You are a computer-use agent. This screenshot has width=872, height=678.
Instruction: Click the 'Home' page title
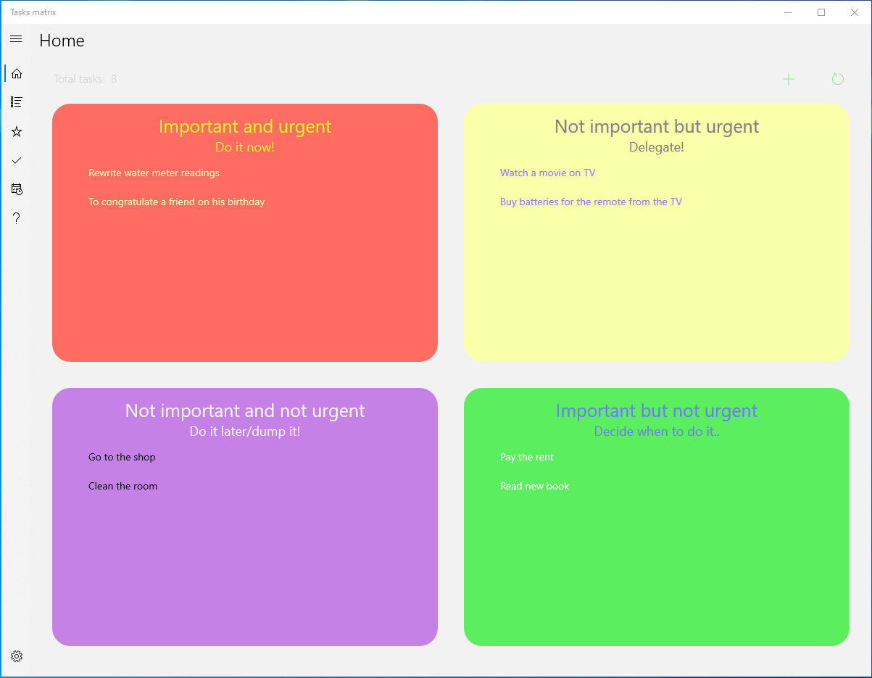[62, 41]
